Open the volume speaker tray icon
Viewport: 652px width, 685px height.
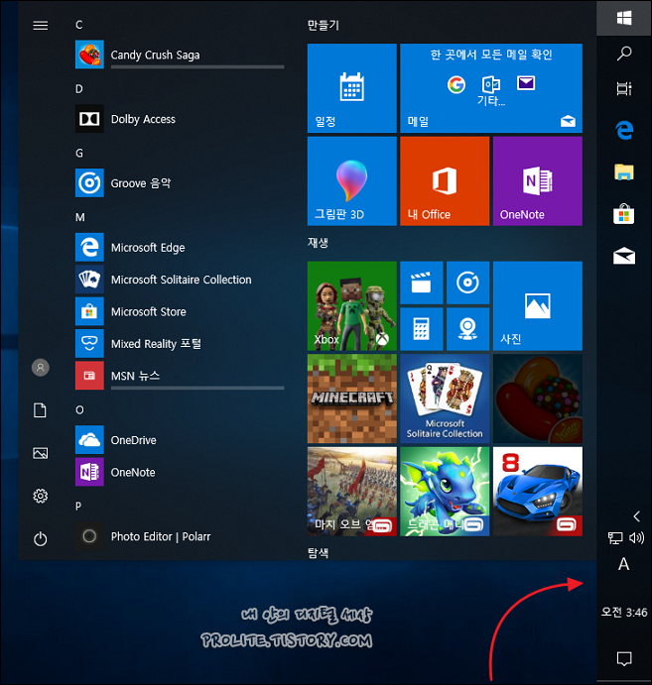(637, 537)
